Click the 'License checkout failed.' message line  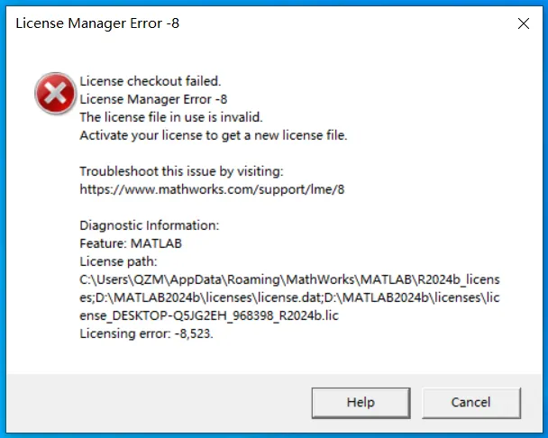point(150,81)
